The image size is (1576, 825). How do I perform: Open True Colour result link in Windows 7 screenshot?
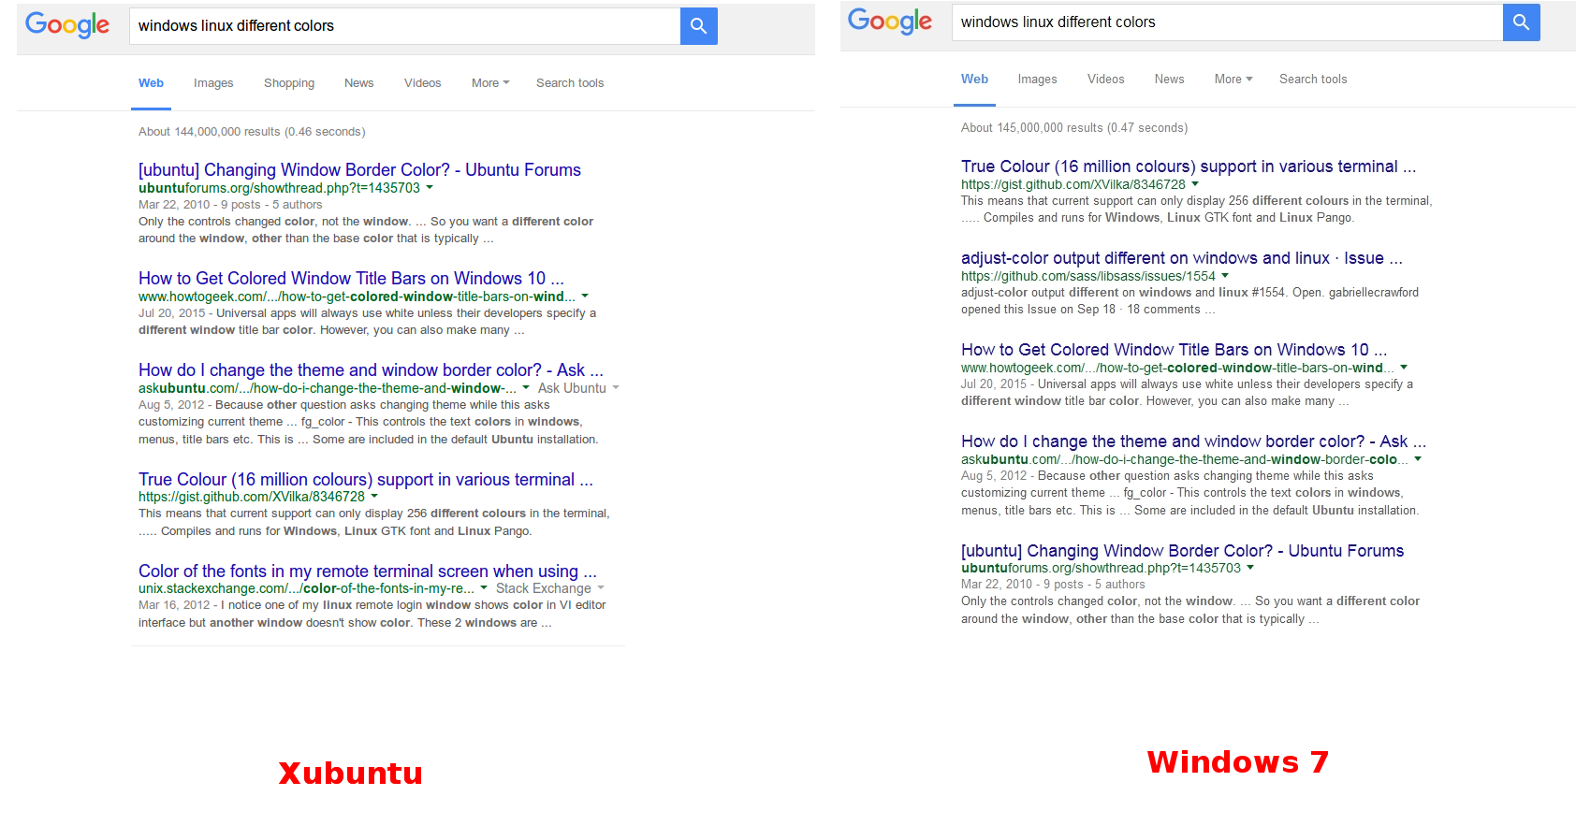click(1189, 166)
